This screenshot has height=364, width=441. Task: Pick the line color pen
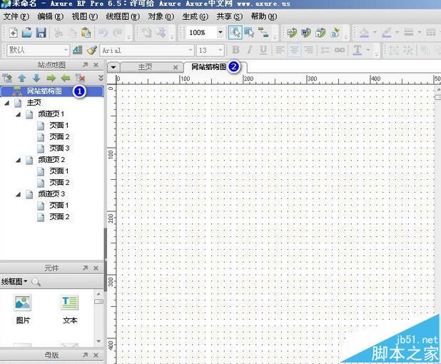point(387,32)
